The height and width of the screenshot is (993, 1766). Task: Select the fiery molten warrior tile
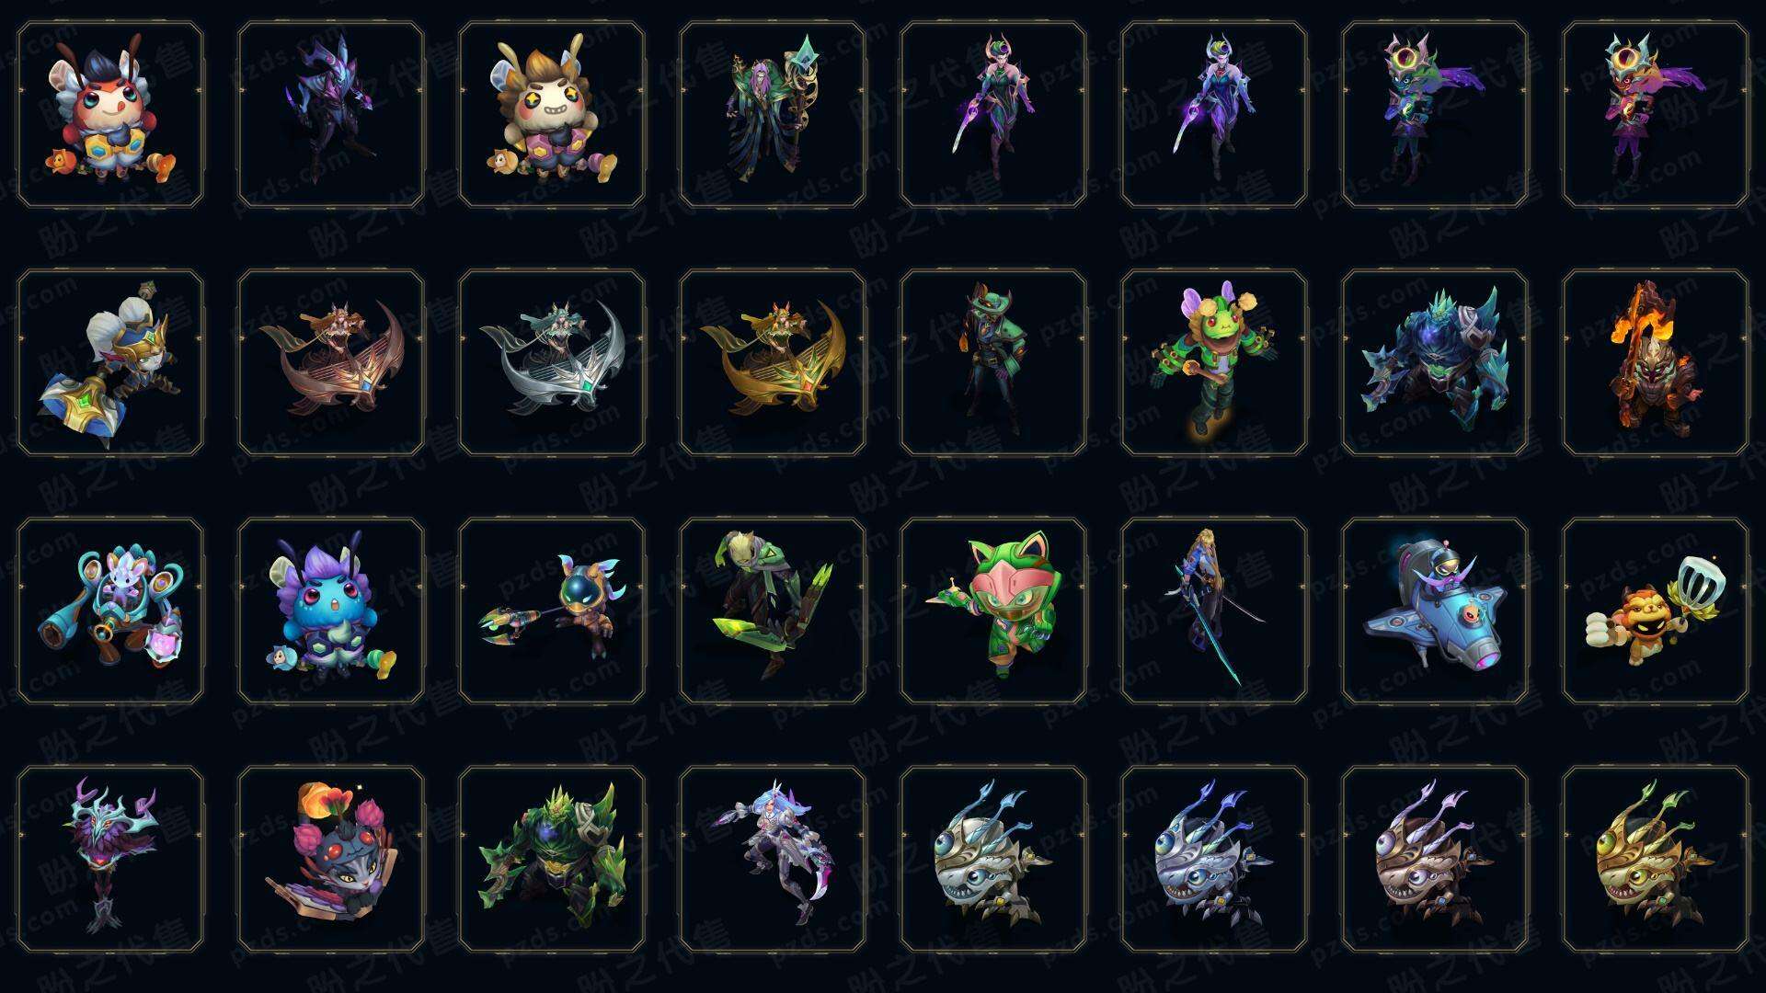[1656, 362]
